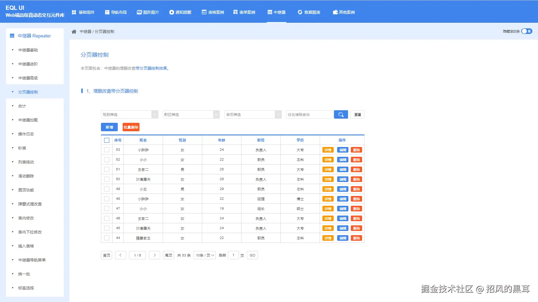538x302 pixels.
Task: Click 删除 for row 51
Action: [356, 169]
